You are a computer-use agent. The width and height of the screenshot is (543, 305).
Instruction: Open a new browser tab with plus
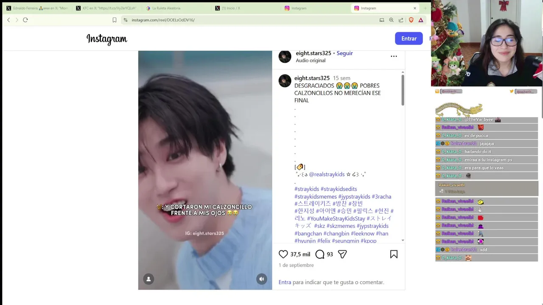pyautogui.click(x=425, y=8)
